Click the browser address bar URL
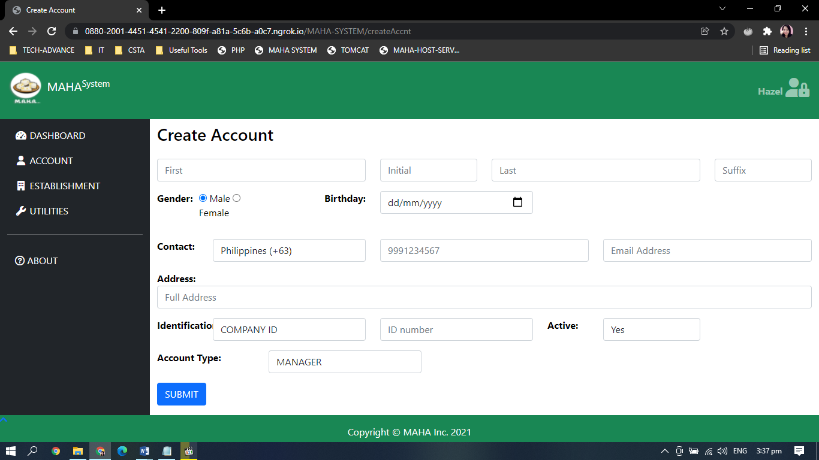819x460 pixels. pos(248,31)
